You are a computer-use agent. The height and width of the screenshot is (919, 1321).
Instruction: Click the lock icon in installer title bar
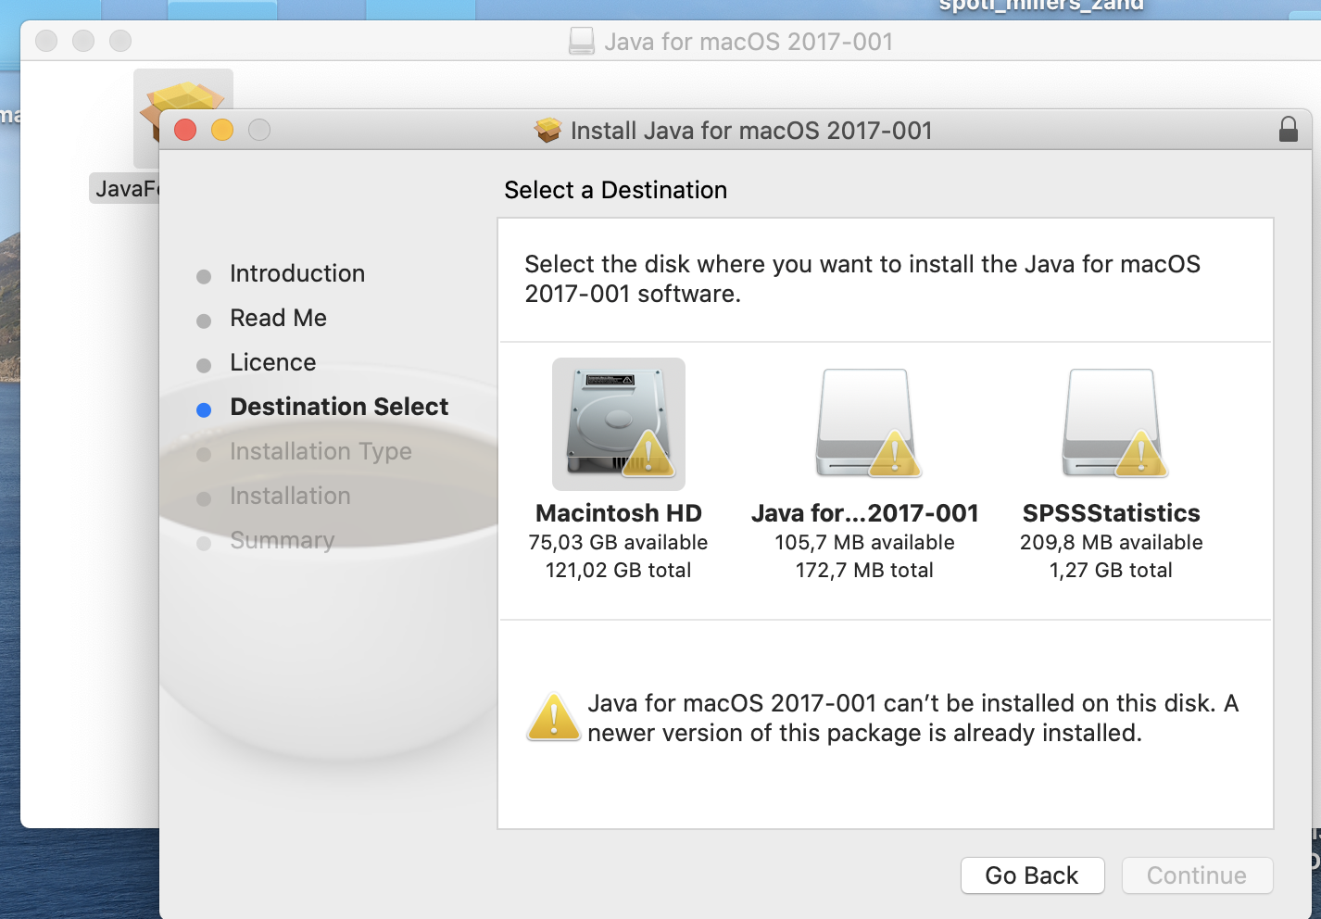[1288, 129]
